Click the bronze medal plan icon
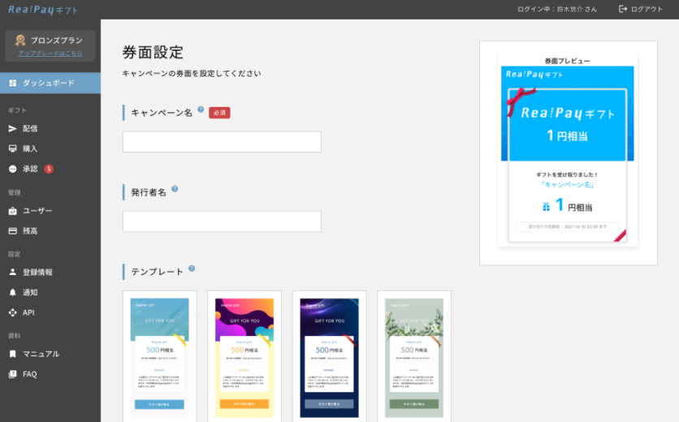Screen dimensions: 679x422 [20, 41]
